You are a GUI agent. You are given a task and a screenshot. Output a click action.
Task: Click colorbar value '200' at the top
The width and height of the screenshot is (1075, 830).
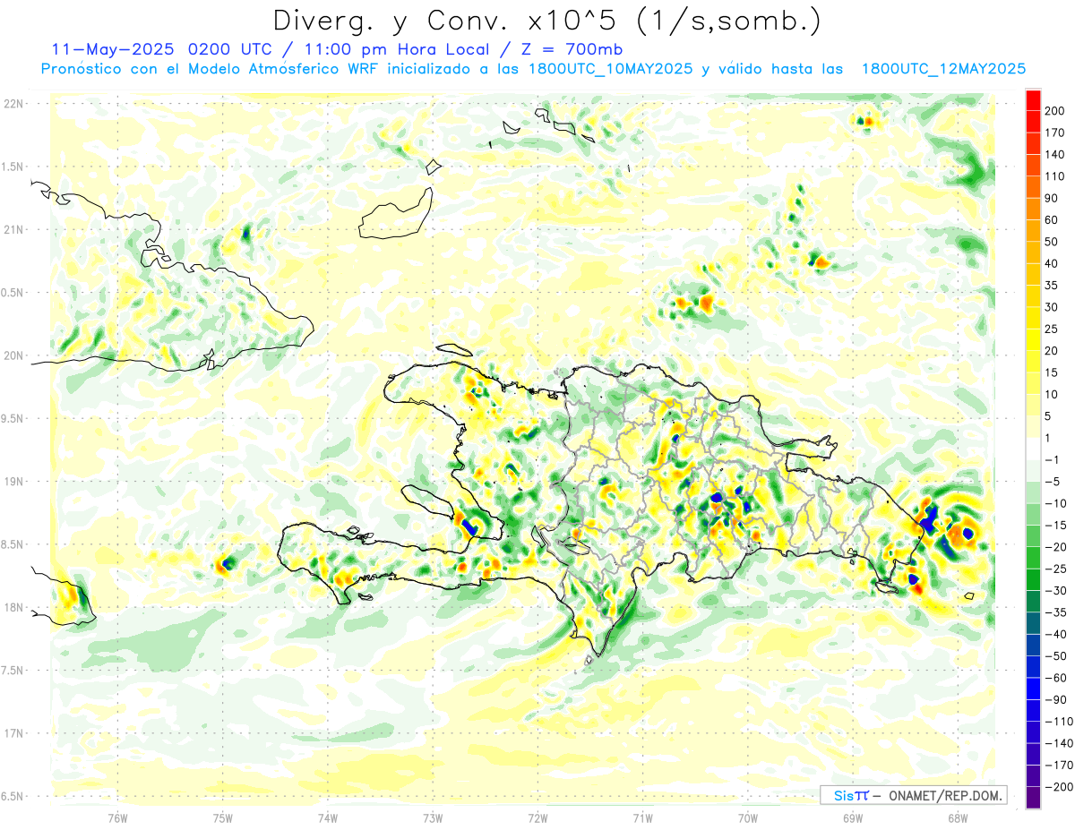(x=1054, y=111)
